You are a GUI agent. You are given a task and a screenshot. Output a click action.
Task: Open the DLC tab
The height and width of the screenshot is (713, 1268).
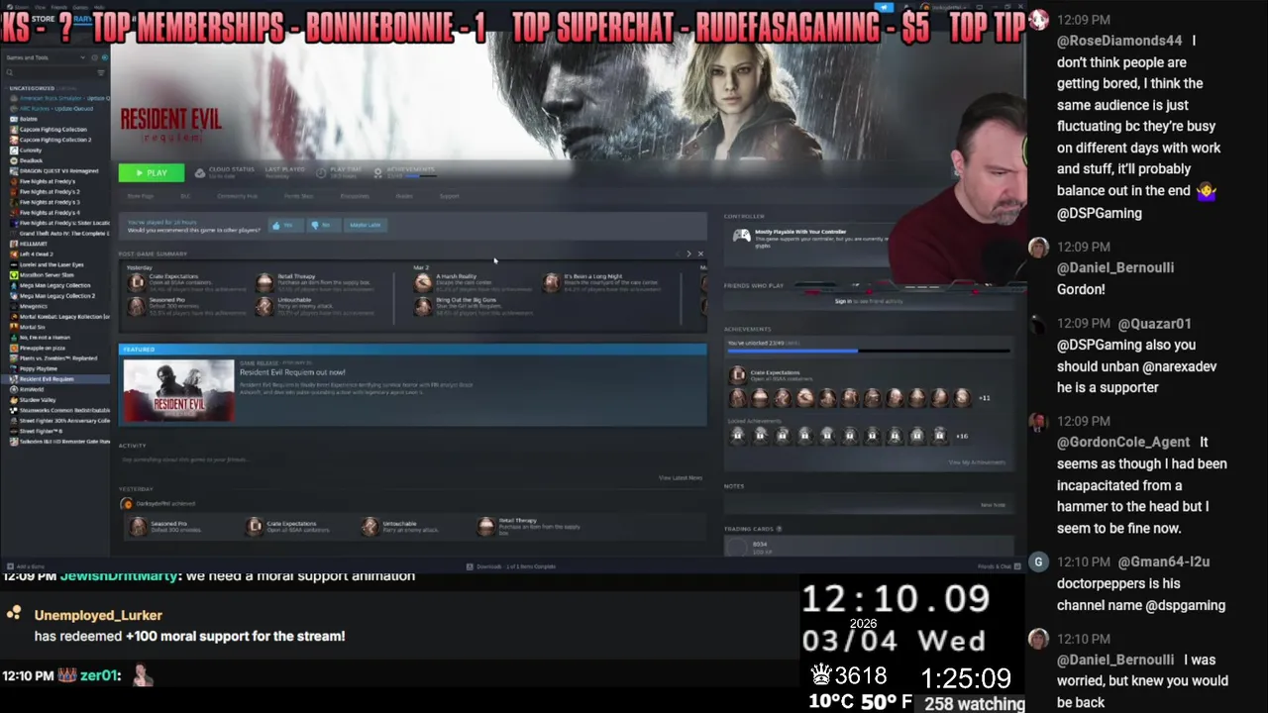click(x=185, y=196)
